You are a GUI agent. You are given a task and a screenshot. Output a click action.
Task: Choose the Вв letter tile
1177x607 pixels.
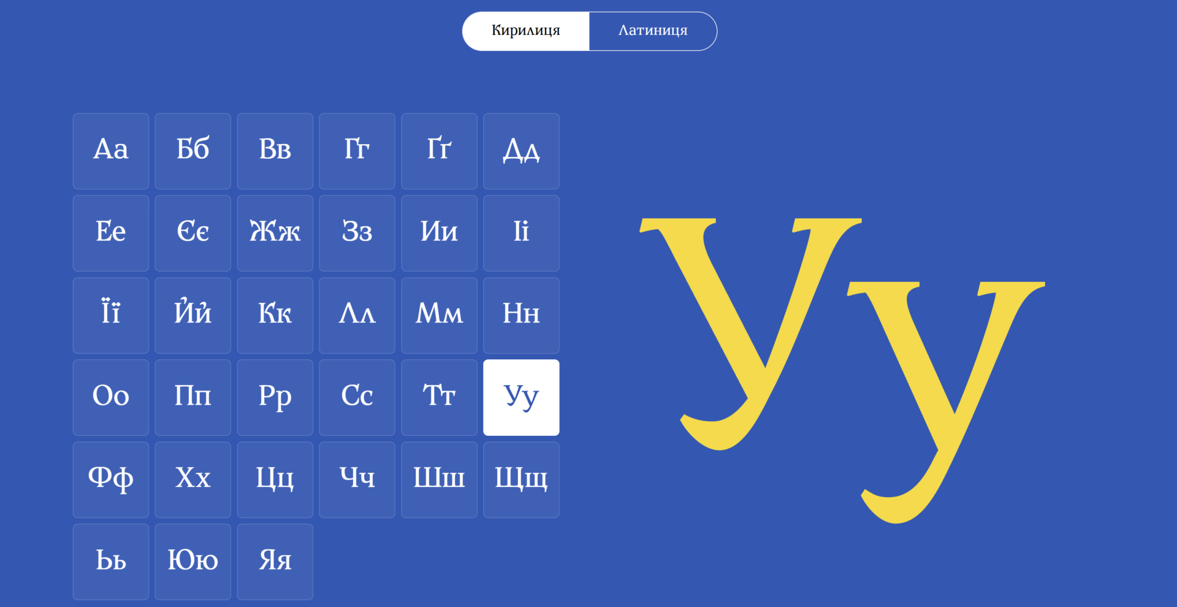(275, 151)
